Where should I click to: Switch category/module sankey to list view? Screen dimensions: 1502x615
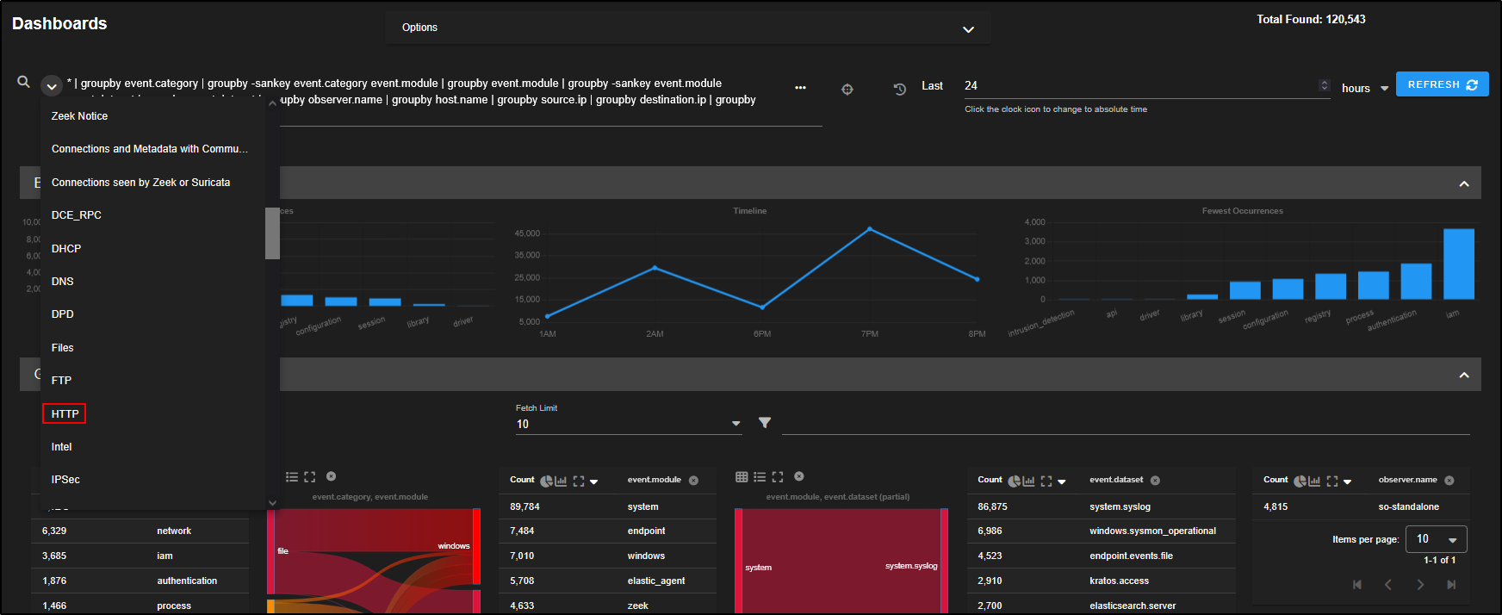pyautogui.click(x=292, y=476)
